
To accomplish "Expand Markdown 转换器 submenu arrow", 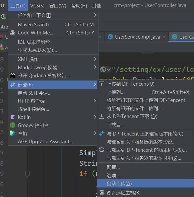I will point(95,67).
